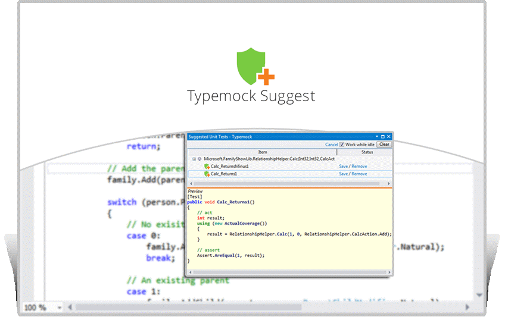505x320 pixels.
Task: Click the '// act' comment in preview
Action: 204,212
